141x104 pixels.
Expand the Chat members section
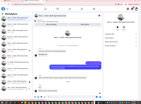point(121,38)
